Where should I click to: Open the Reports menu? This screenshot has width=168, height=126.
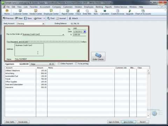(108, 7)
